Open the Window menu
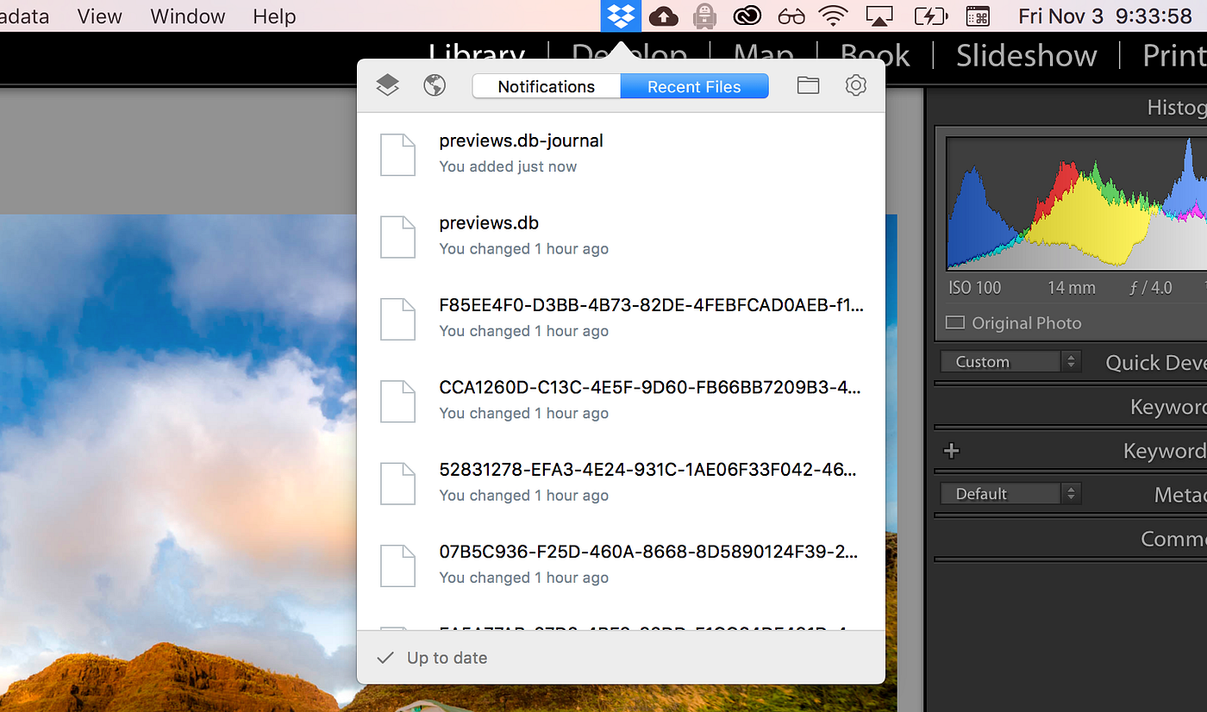Viewport: 1207px width, 712px height. pos(186,16)
